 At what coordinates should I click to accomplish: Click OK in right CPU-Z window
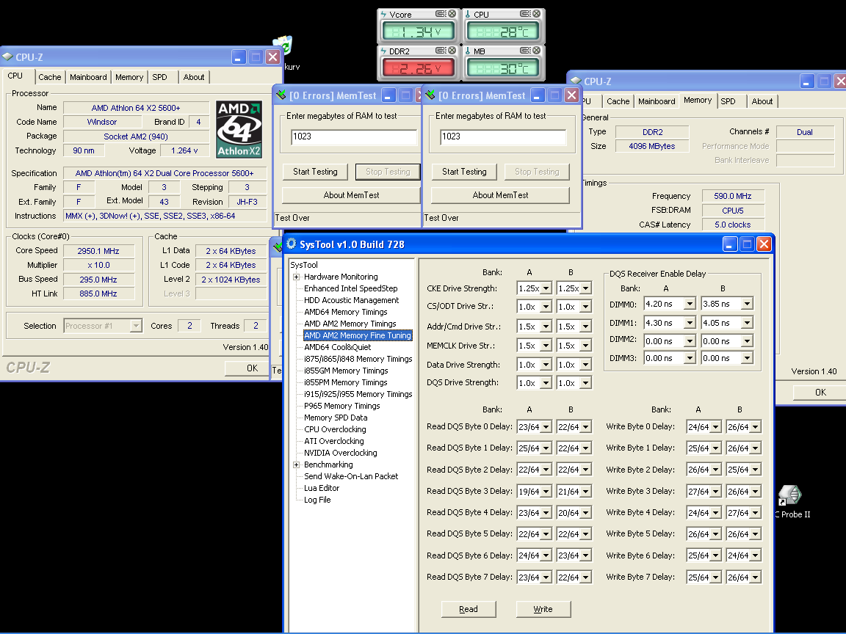click(x=820, y=393)
